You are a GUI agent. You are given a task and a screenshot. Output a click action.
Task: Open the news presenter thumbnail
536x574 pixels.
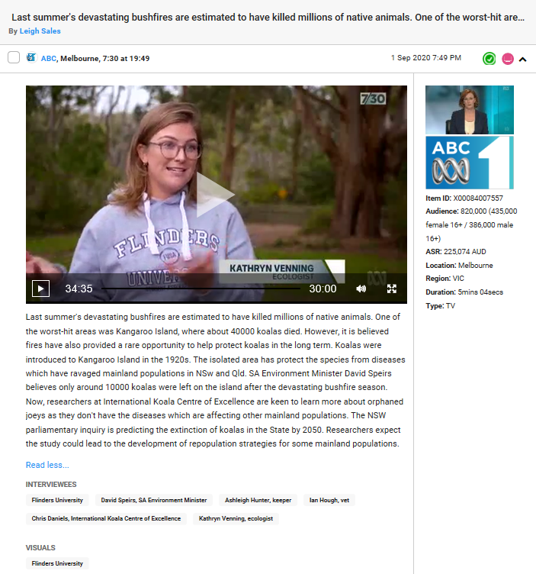click(x=470, y=110)
